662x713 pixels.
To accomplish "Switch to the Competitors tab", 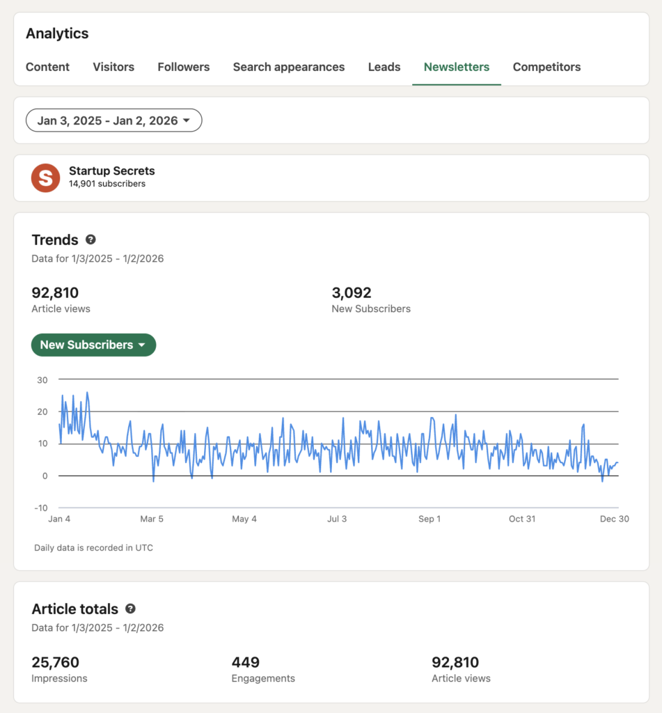I will point(546,67).
